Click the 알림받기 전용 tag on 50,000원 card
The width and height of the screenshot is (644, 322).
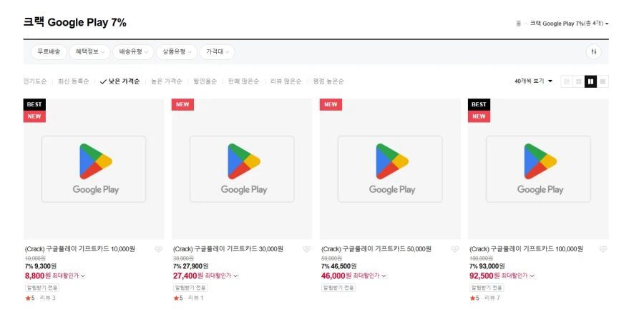338,288
